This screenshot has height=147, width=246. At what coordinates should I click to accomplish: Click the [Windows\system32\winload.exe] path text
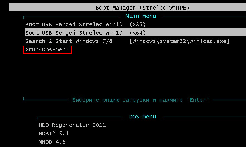pyautogui.click(x=180, y=41)
